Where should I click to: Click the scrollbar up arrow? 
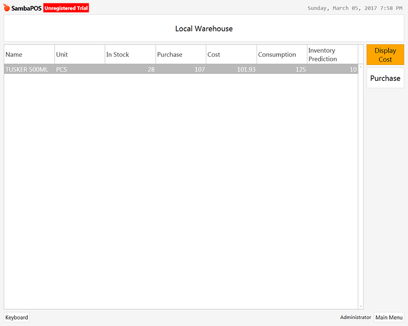point(361,66)
